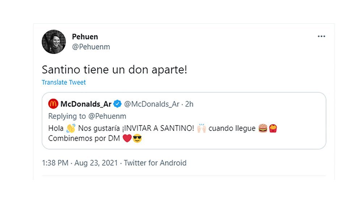The image size is (359, 202).
Task: Open the quoted tweet's 2h timestamp
Action: point(189,104)
